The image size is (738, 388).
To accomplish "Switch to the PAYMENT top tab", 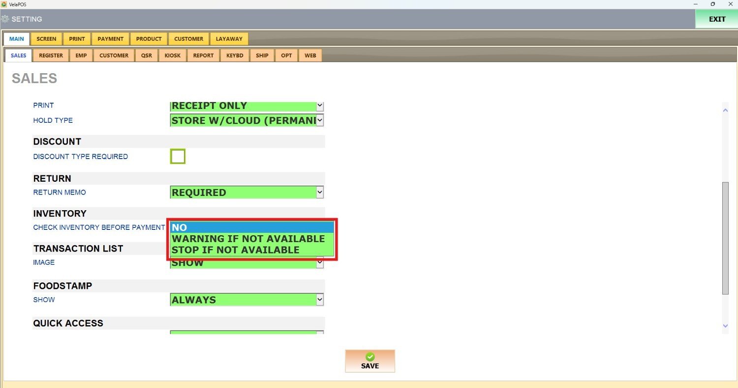I will (110, 39).
